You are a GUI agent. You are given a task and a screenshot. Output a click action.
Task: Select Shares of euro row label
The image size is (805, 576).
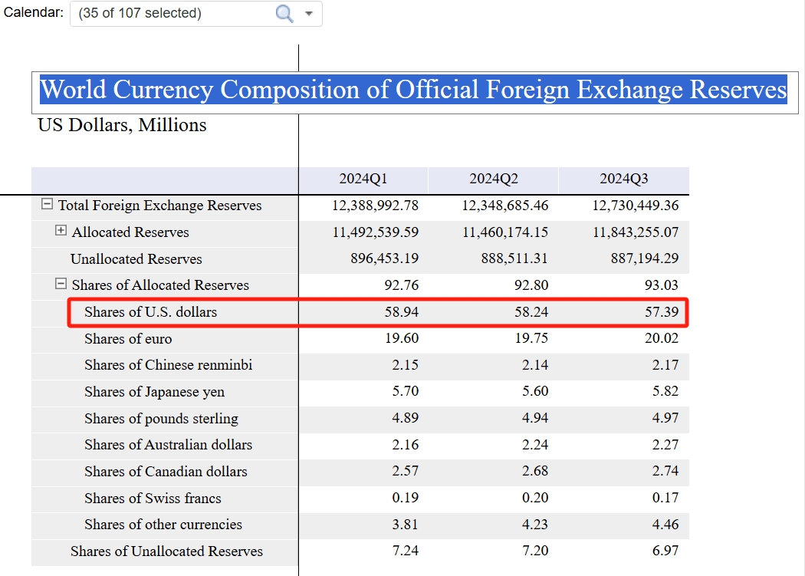[x=128, y=339]
